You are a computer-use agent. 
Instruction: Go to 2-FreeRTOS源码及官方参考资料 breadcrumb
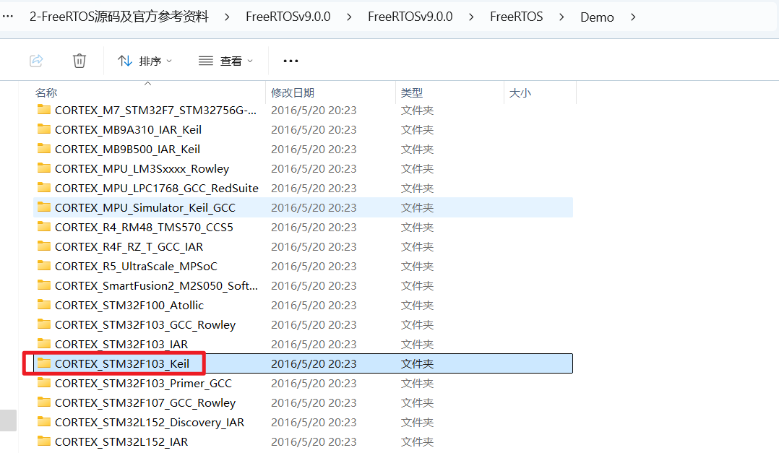click(x=119, y=17)
